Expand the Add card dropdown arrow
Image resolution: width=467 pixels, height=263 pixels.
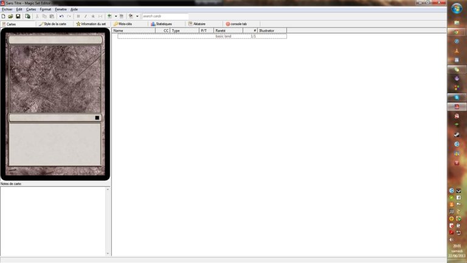click(x=116, y=16)
